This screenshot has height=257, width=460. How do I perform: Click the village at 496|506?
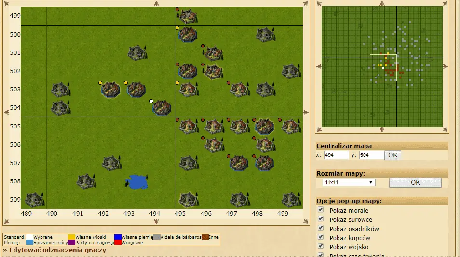click(214, 144)
